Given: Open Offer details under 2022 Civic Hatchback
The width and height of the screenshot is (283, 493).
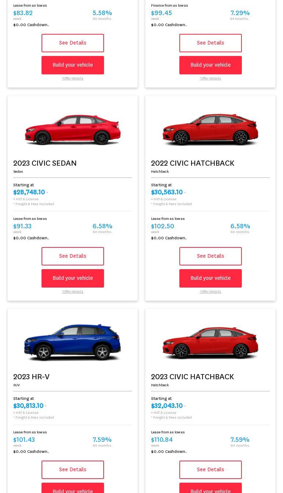Looking at the screenshot, I should 210,292.
